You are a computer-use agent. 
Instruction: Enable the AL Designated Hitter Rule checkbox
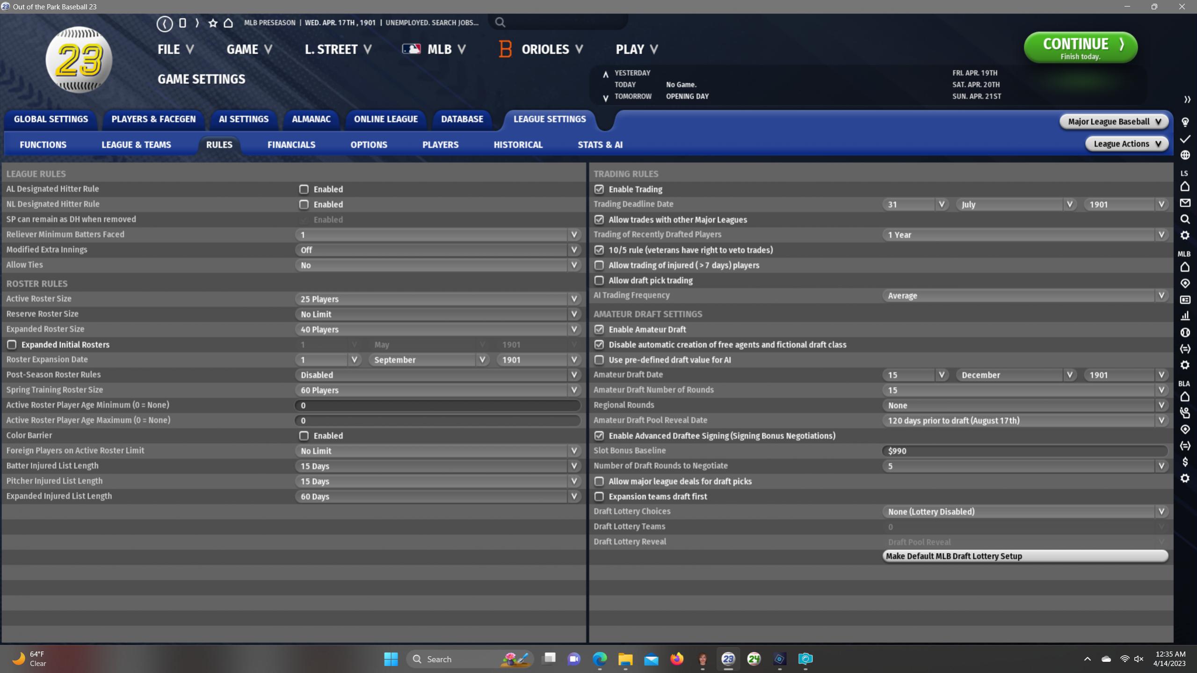click(304, 189)
